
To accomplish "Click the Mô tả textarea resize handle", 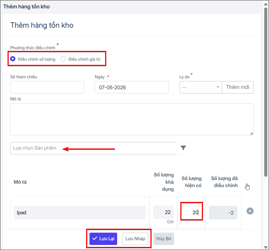I will click(251, 133).
